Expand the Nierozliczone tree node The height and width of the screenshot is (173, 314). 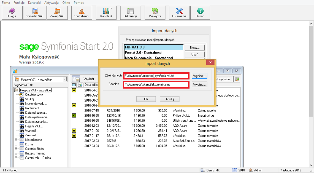click(x=16, y=140)
